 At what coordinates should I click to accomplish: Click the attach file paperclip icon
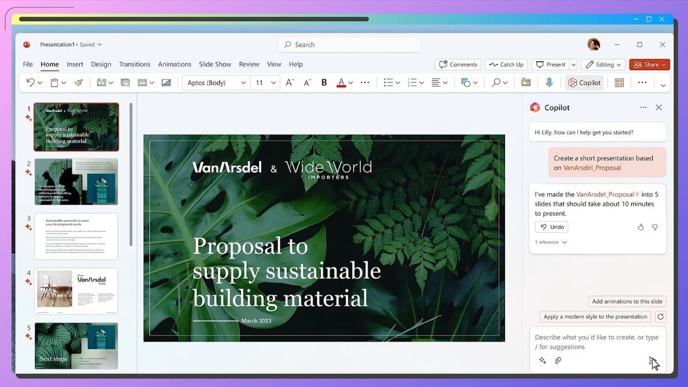(x=558, y=361)
